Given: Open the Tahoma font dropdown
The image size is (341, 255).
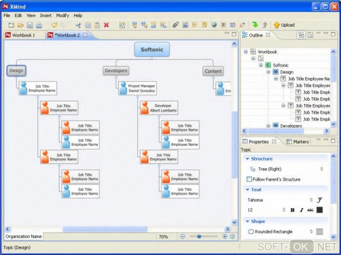Looking at the screenshot, I should coord(311,200).
